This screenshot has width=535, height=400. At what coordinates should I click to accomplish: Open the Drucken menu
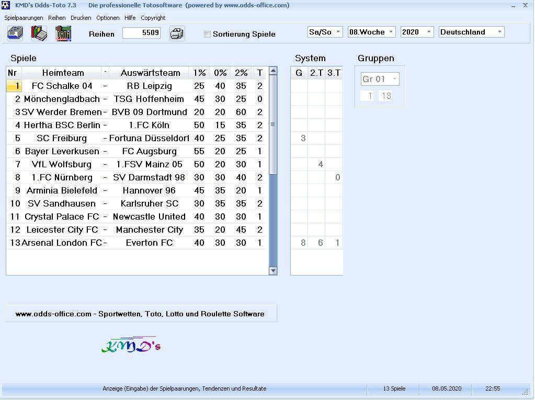tap(81, 18)
